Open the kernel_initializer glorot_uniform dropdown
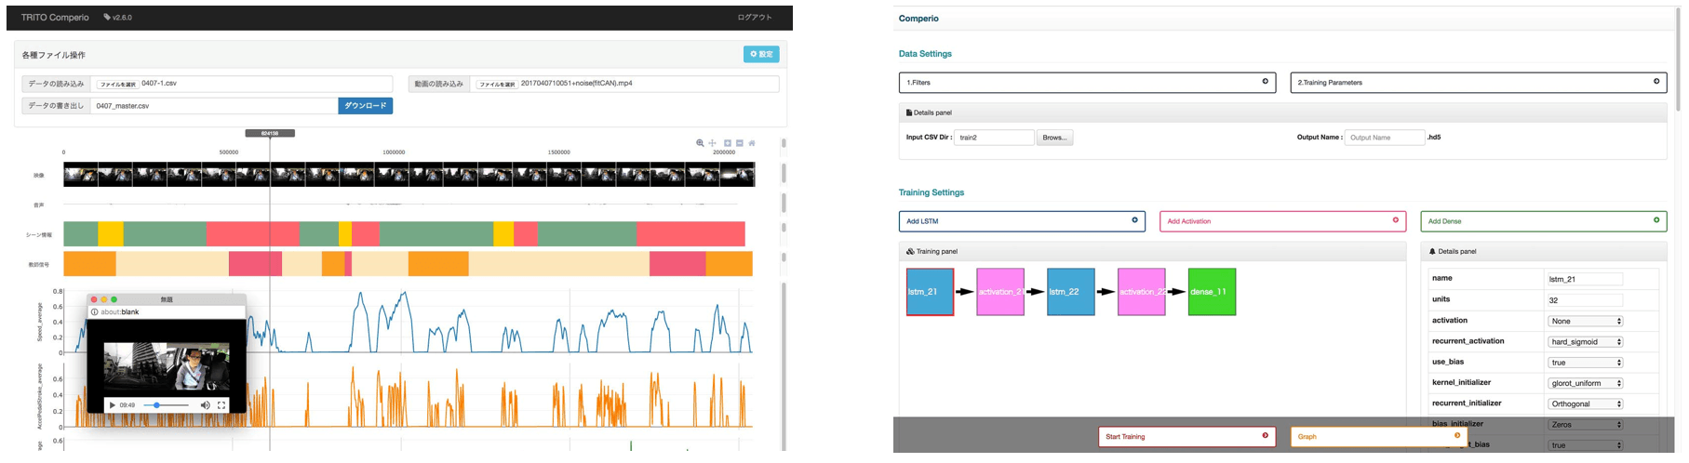This screenshot has width=1689, height=463. pyautogui.click(x=1585, y=383)
